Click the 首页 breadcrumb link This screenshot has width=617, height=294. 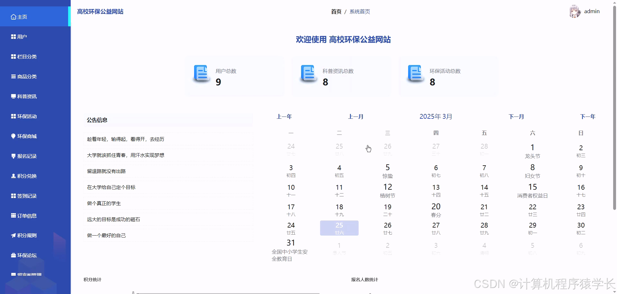336,12
